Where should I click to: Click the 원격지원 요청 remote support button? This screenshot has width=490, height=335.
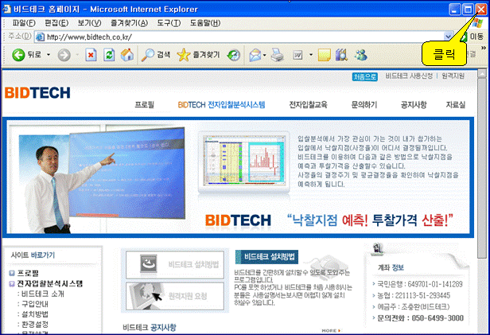tap(175, 296)
